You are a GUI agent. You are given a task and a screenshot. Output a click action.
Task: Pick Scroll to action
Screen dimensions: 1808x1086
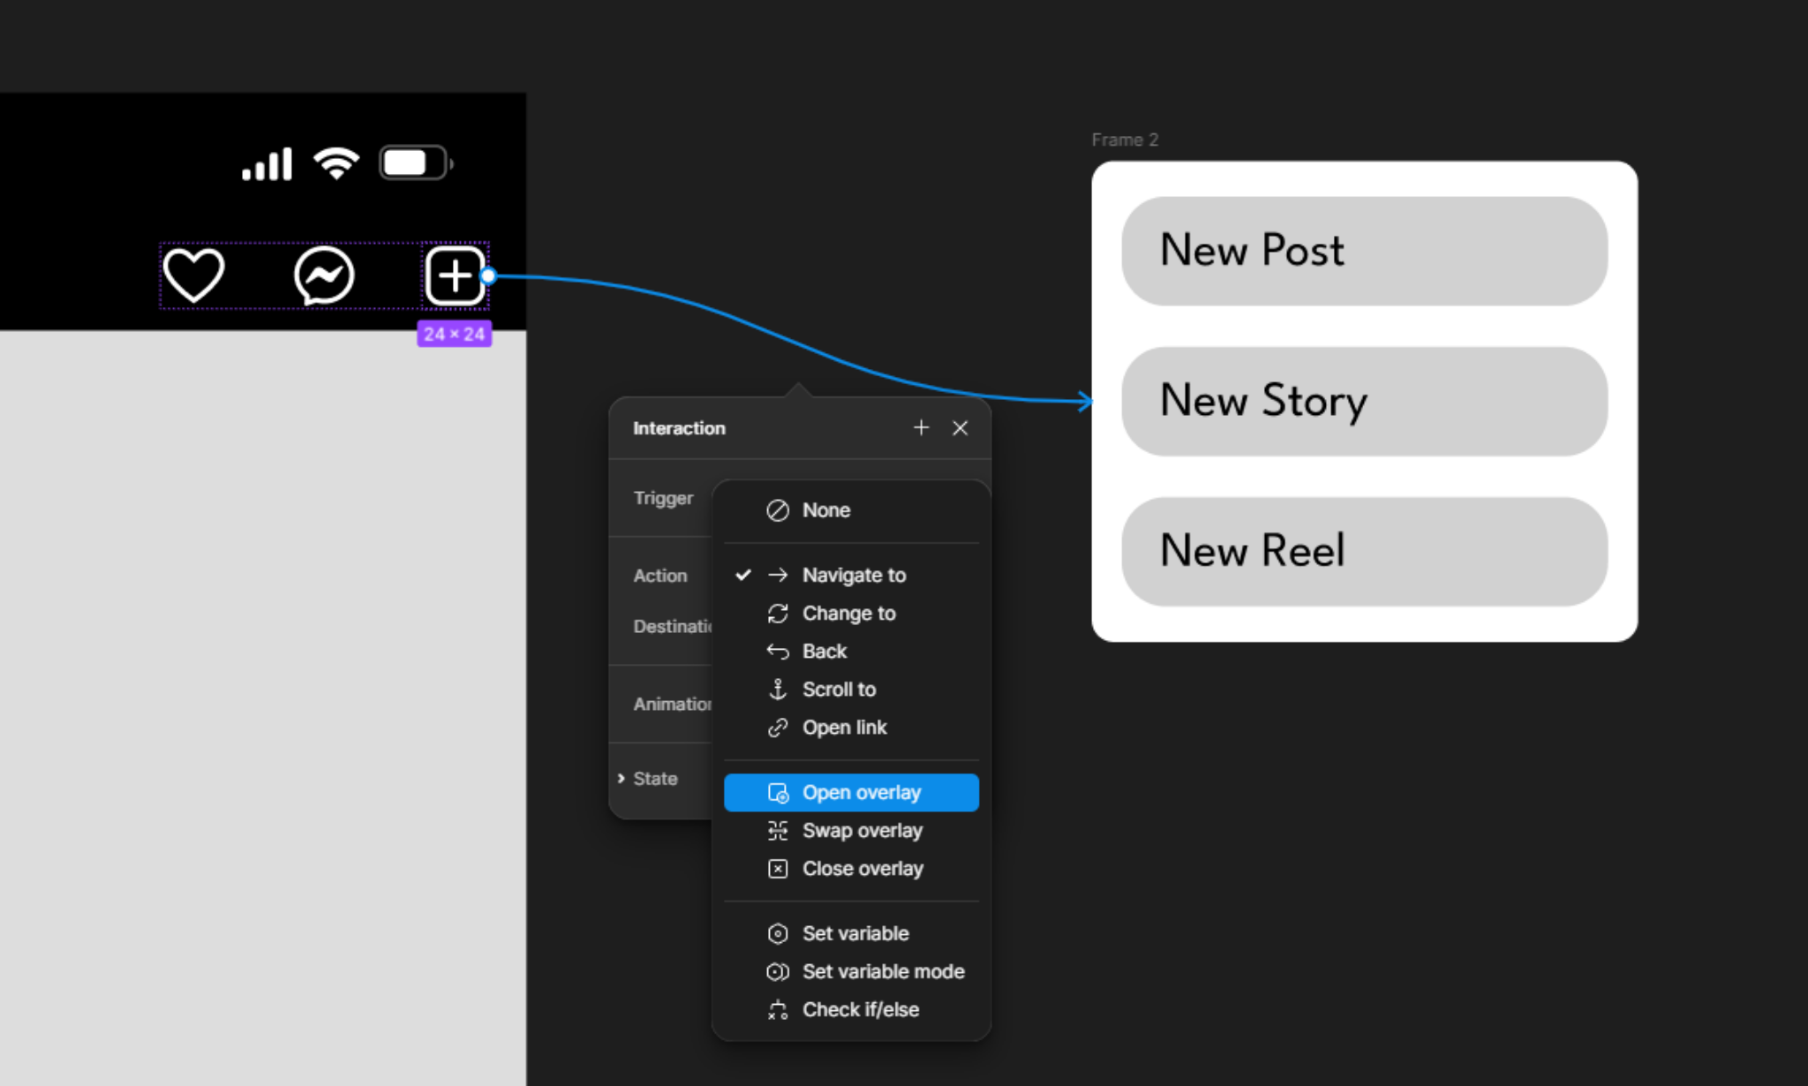point(851,689)
